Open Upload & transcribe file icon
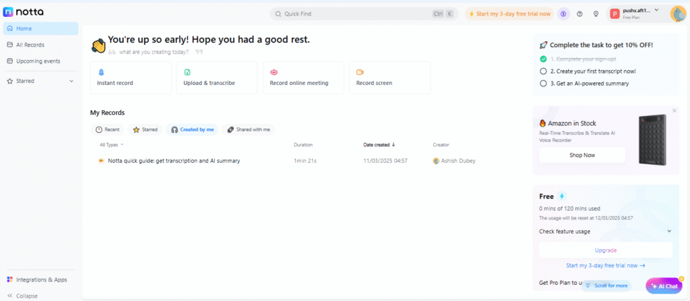 coord(187,72)
